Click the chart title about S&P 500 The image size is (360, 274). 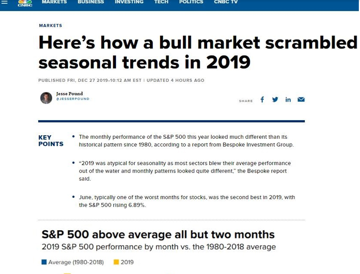tap(158, 234)
